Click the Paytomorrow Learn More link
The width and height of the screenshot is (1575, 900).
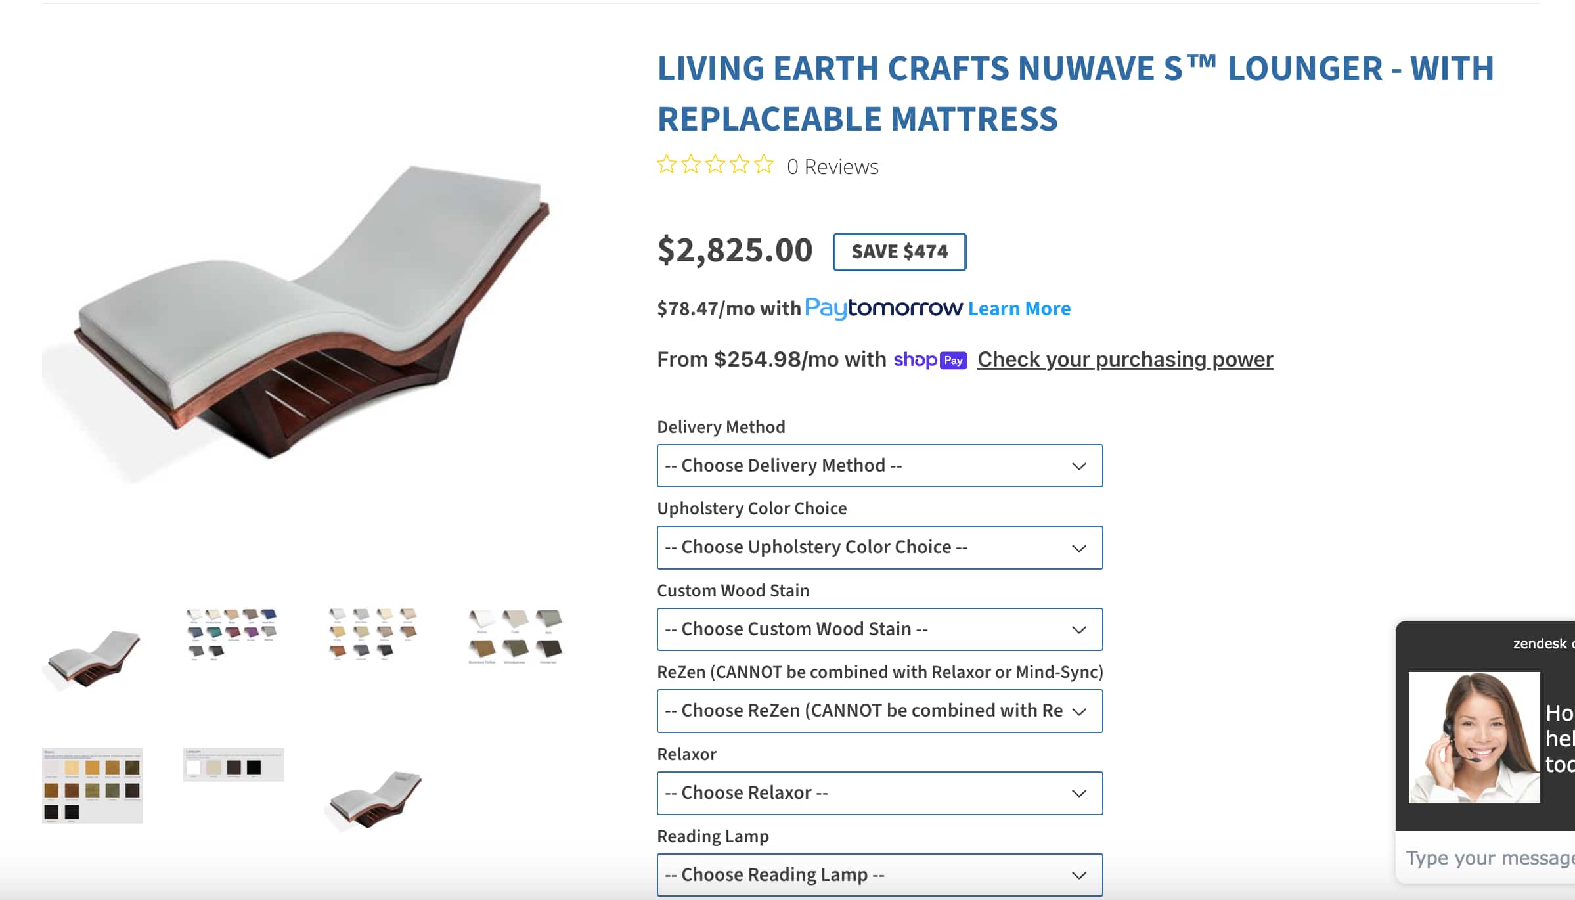click(x=1019, y=309)
